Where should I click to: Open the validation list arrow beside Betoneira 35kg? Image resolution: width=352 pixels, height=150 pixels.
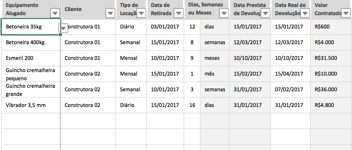64,28
